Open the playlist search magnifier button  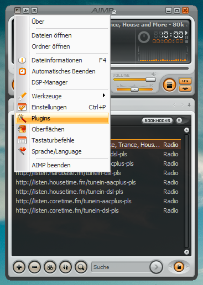point(81,267)
